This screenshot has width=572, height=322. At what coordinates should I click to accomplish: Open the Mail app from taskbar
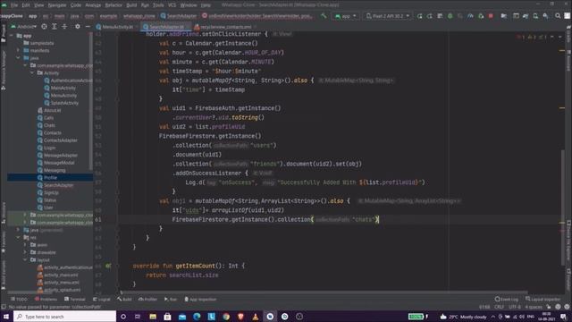point(182,317)
